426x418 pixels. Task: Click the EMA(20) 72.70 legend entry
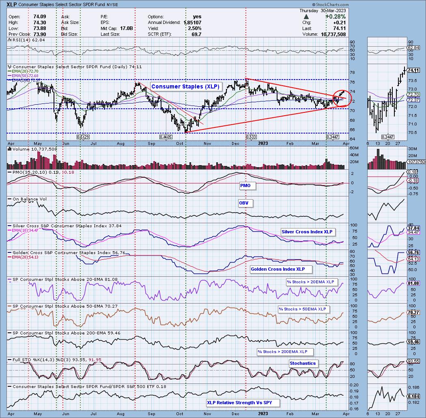tap(23, 71)
